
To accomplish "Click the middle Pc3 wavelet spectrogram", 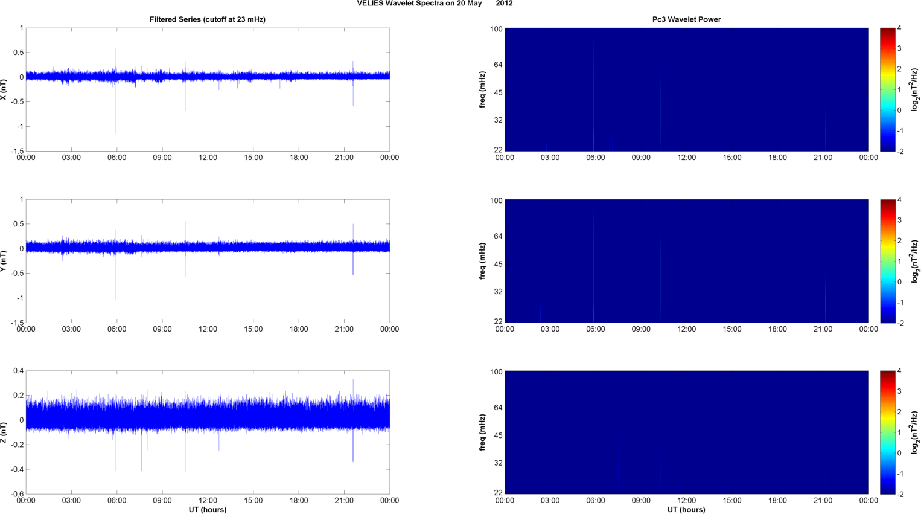I will 686,261.
